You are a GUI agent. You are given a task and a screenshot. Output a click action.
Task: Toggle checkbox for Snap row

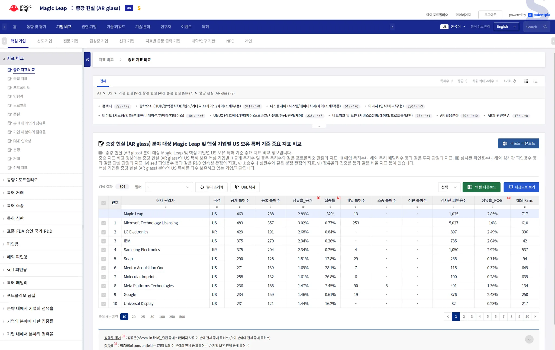[104, 259]
